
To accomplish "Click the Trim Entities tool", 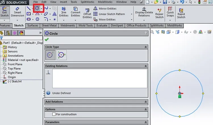I will coord(64,12).
